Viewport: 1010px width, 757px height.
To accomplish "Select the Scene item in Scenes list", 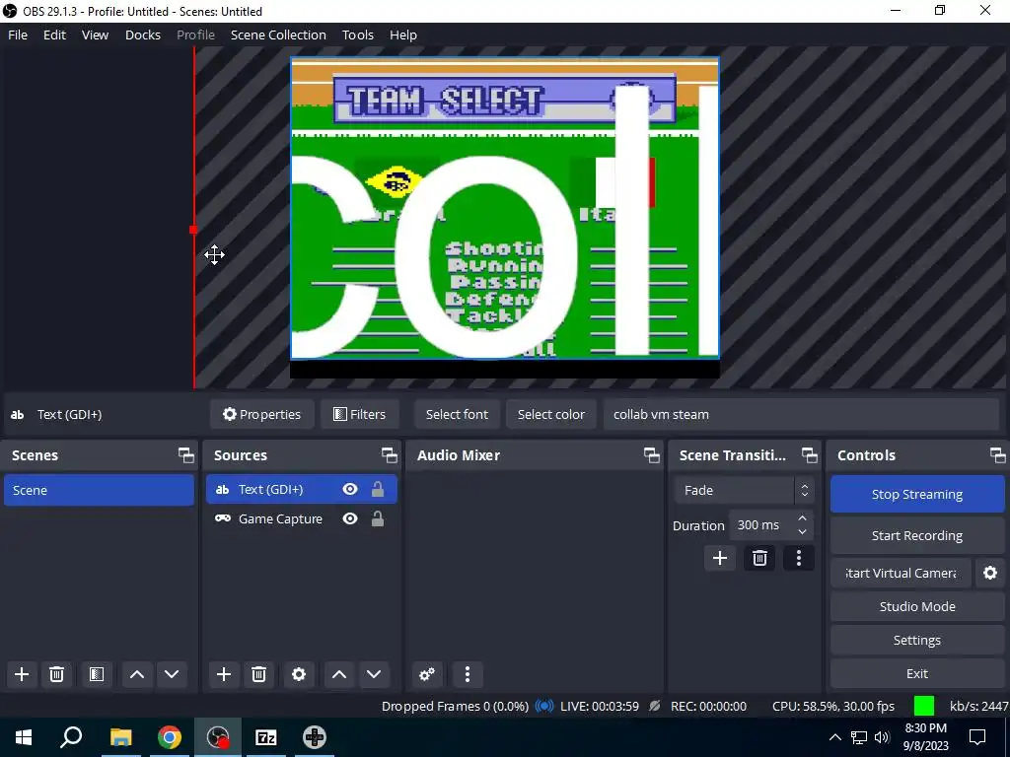I will coord(99,490).
